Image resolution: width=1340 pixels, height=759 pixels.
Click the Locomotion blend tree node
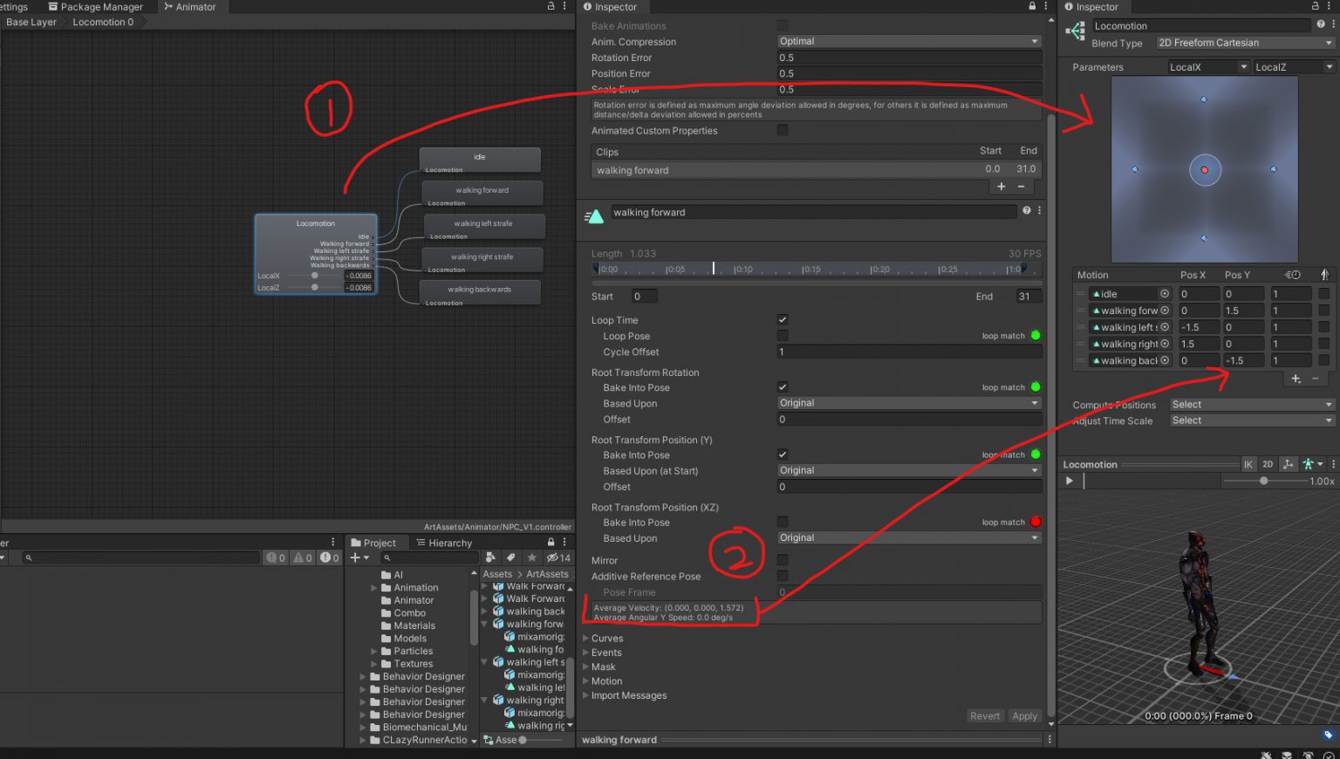tap(315, 253)
